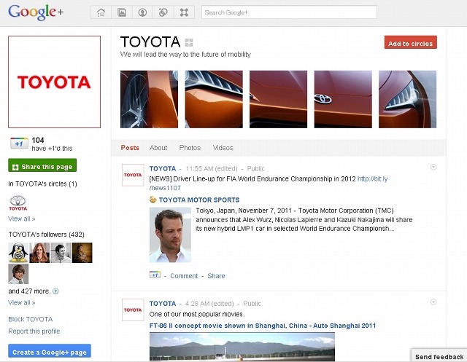
Task: Click Create a Google+ page button
Action: tap(50, 351)
